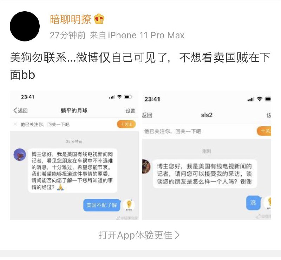Tap 设置 in the left chat header
The image size is (281, 260).
tap(130, 111)
